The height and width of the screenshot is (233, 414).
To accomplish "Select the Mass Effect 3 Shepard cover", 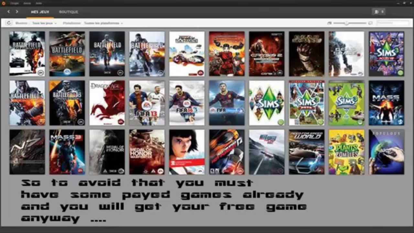I will [x=67, y=152].
